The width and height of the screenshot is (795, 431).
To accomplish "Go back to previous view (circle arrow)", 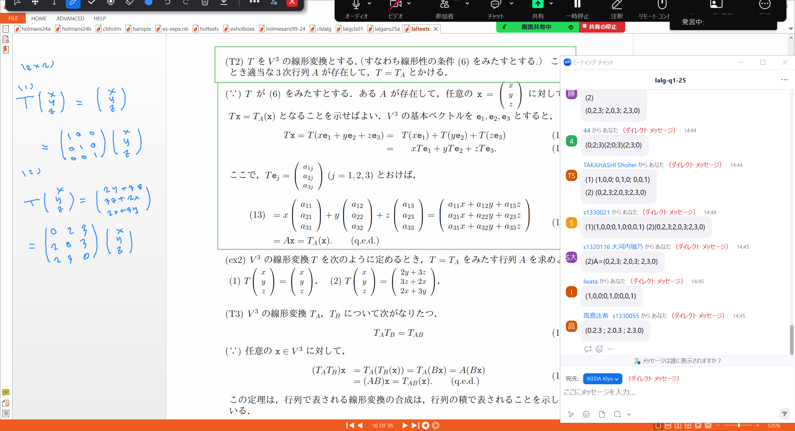I will [426, 425].
